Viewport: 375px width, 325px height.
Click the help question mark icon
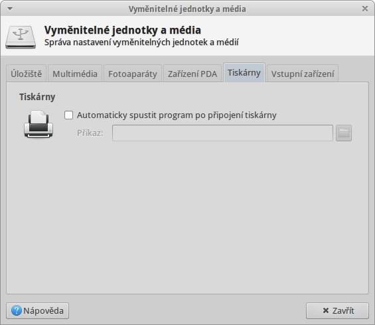17,310
